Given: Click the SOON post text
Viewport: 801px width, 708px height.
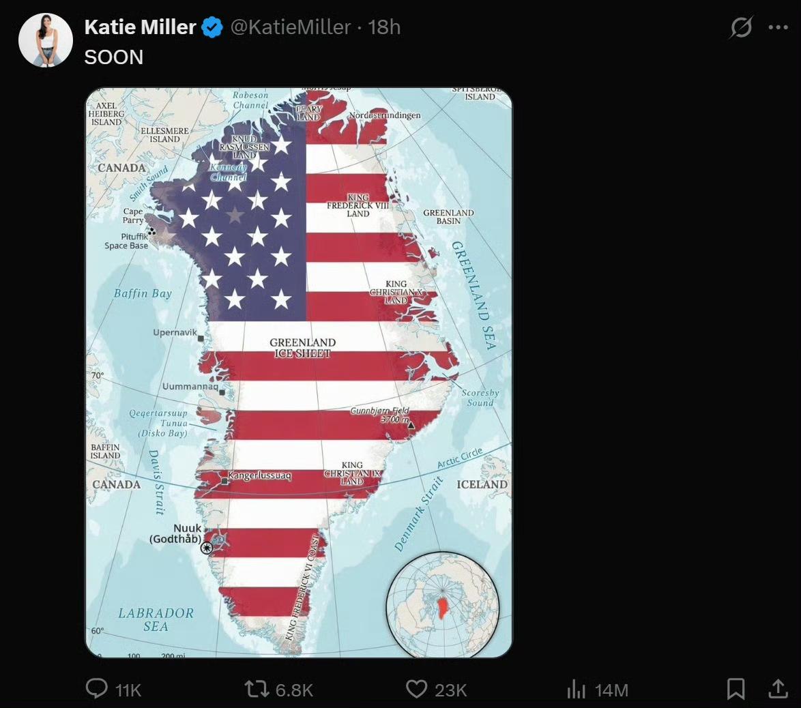Looking at the screenshot, I should (113, 57).
